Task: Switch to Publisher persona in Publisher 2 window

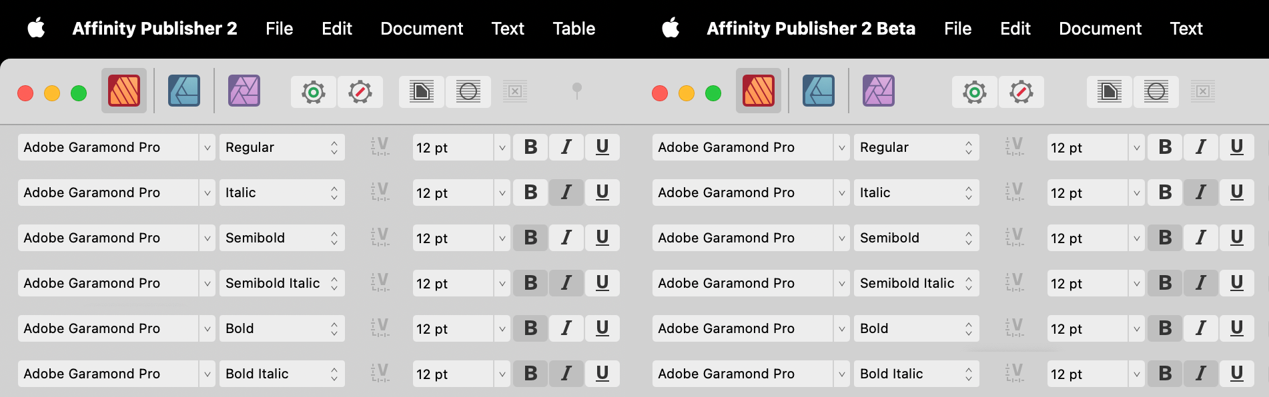Action: tap(124, 91)
